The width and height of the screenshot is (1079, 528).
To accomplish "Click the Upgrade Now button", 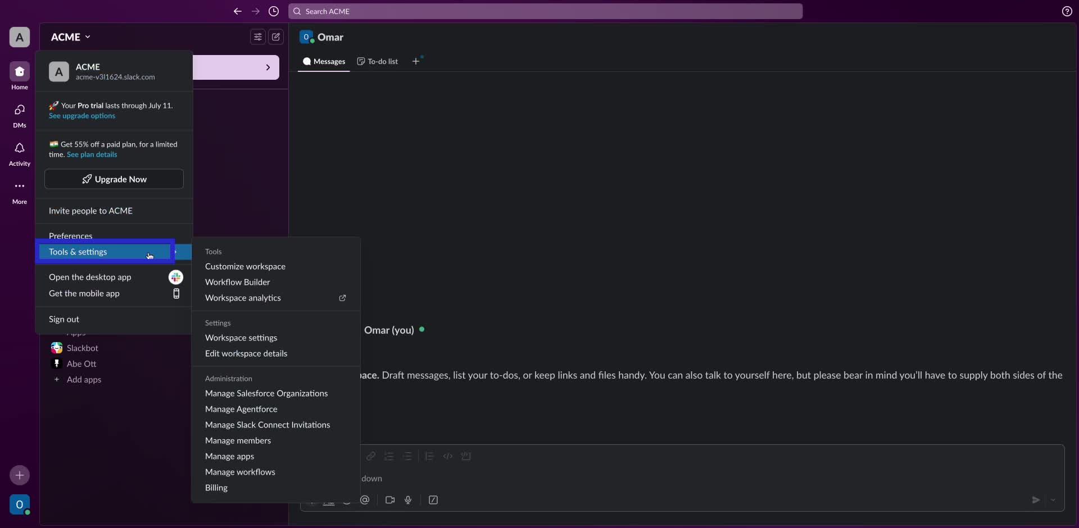I will (x=114, y=179).
